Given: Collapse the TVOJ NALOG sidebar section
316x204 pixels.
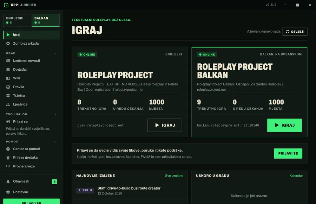Looking at the screenshot, I should pos(55,114).
